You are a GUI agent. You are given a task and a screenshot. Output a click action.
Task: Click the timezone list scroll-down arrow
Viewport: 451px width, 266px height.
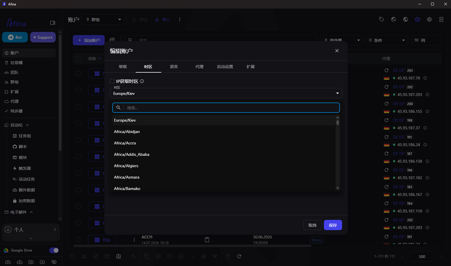pyautogui.click(x=338, y=188)
